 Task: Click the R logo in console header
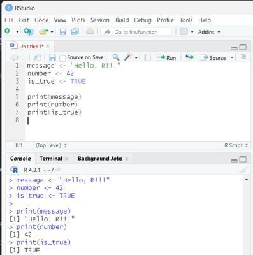(x=15, y=170)
